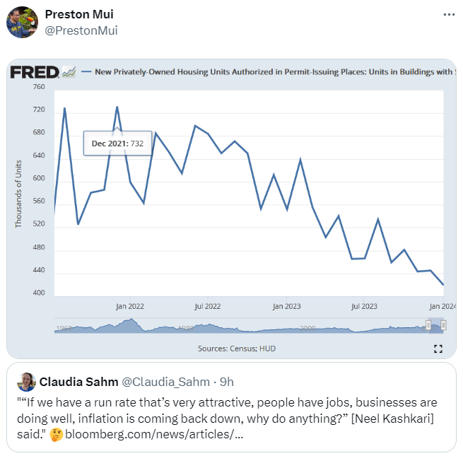Open the @PrestonMui handle link
This screenshot has height=456, width=463.
[81, 30]
